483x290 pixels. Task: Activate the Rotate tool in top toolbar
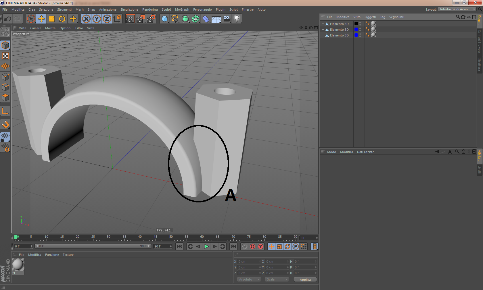point(62,19)
